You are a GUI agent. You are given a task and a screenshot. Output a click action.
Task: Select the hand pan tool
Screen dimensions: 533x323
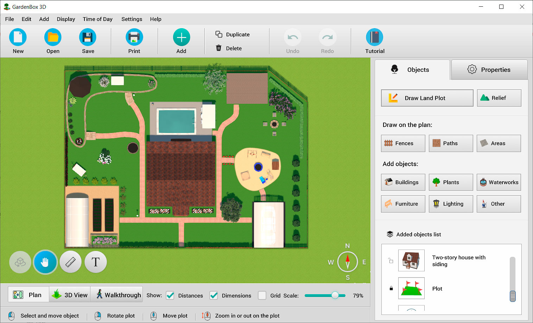(45, 262)
